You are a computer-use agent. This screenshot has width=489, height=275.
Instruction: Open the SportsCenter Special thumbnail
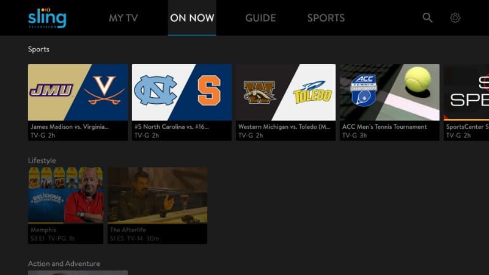click(466, 92)
